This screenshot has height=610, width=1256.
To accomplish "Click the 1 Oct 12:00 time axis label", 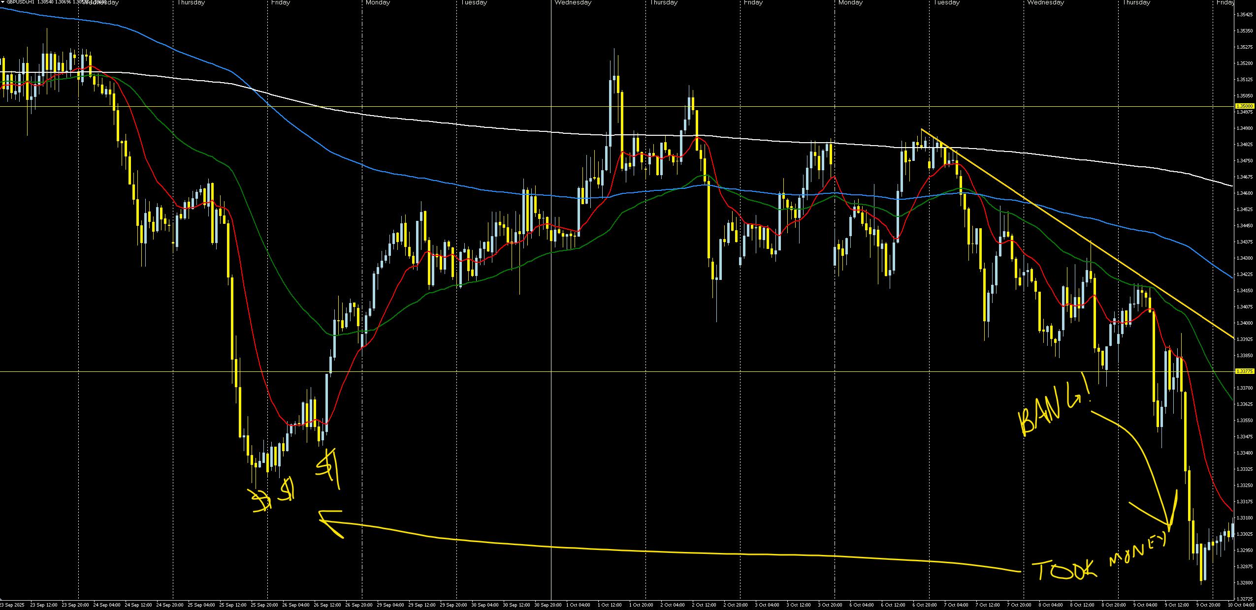I will click(x=610, y=605).
